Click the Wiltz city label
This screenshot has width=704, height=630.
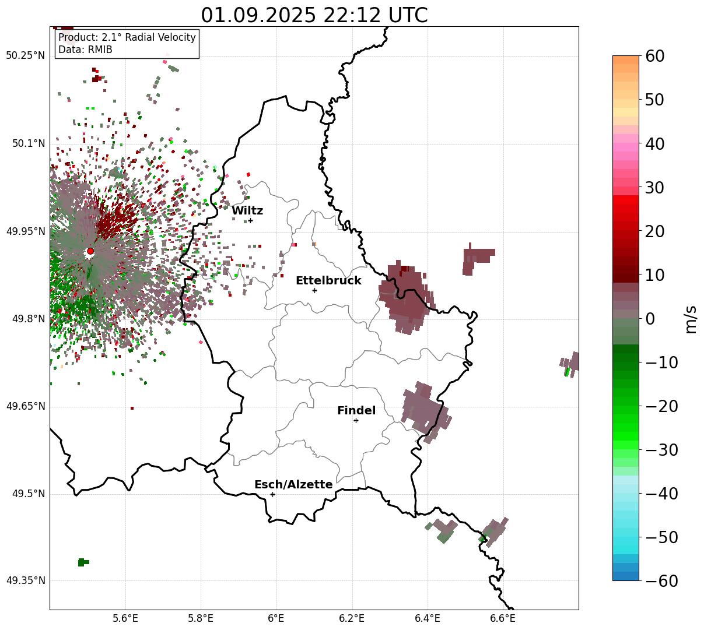point(247,211)
